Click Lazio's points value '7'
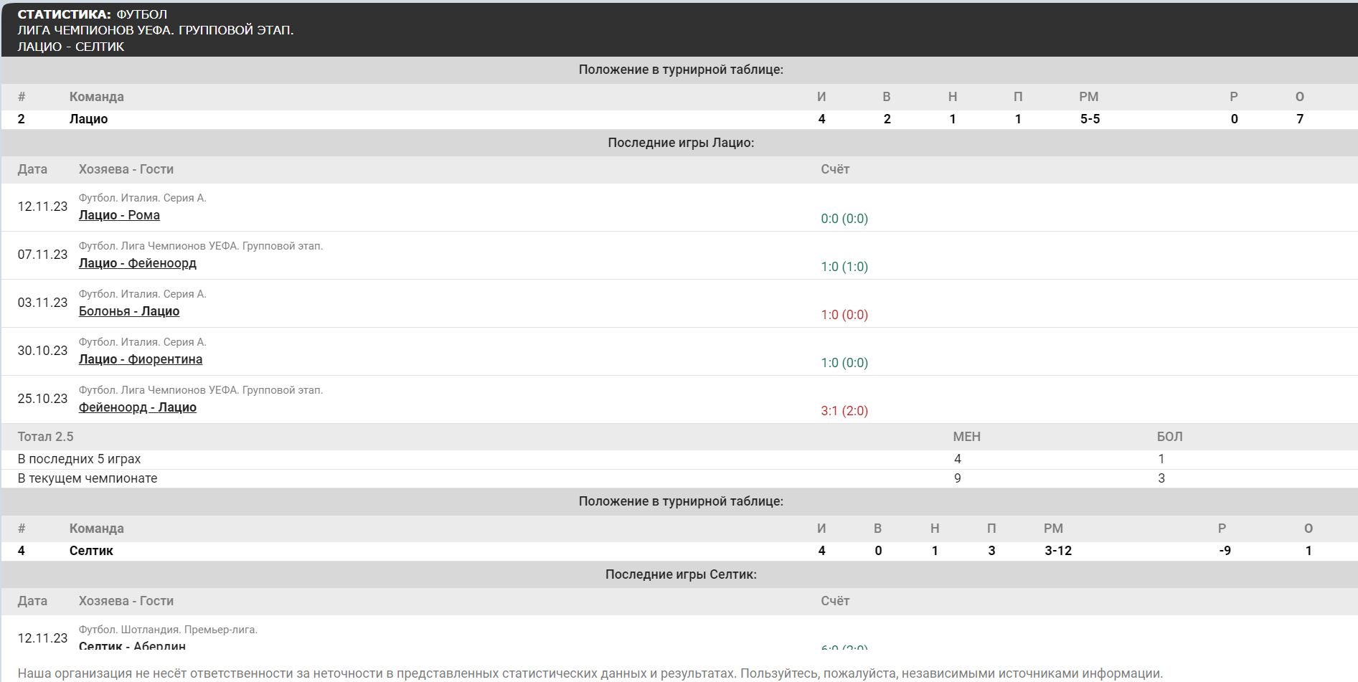Screen dimensions: 1358x682 [x=1300, y=119]
